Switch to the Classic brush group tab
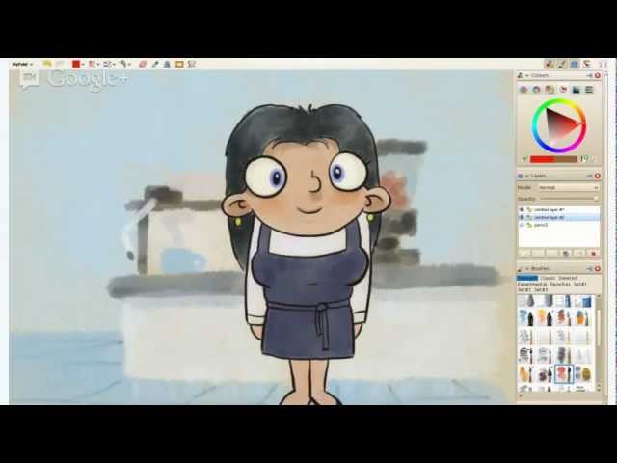The height and width of the screenshot is (463, 617). point(548,278)
